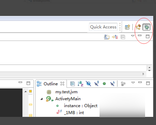Image resolution: width=156 pixels, height=125 pixels.
Task: Open the upper view's View Menu triangle
Action: (133, 36)
